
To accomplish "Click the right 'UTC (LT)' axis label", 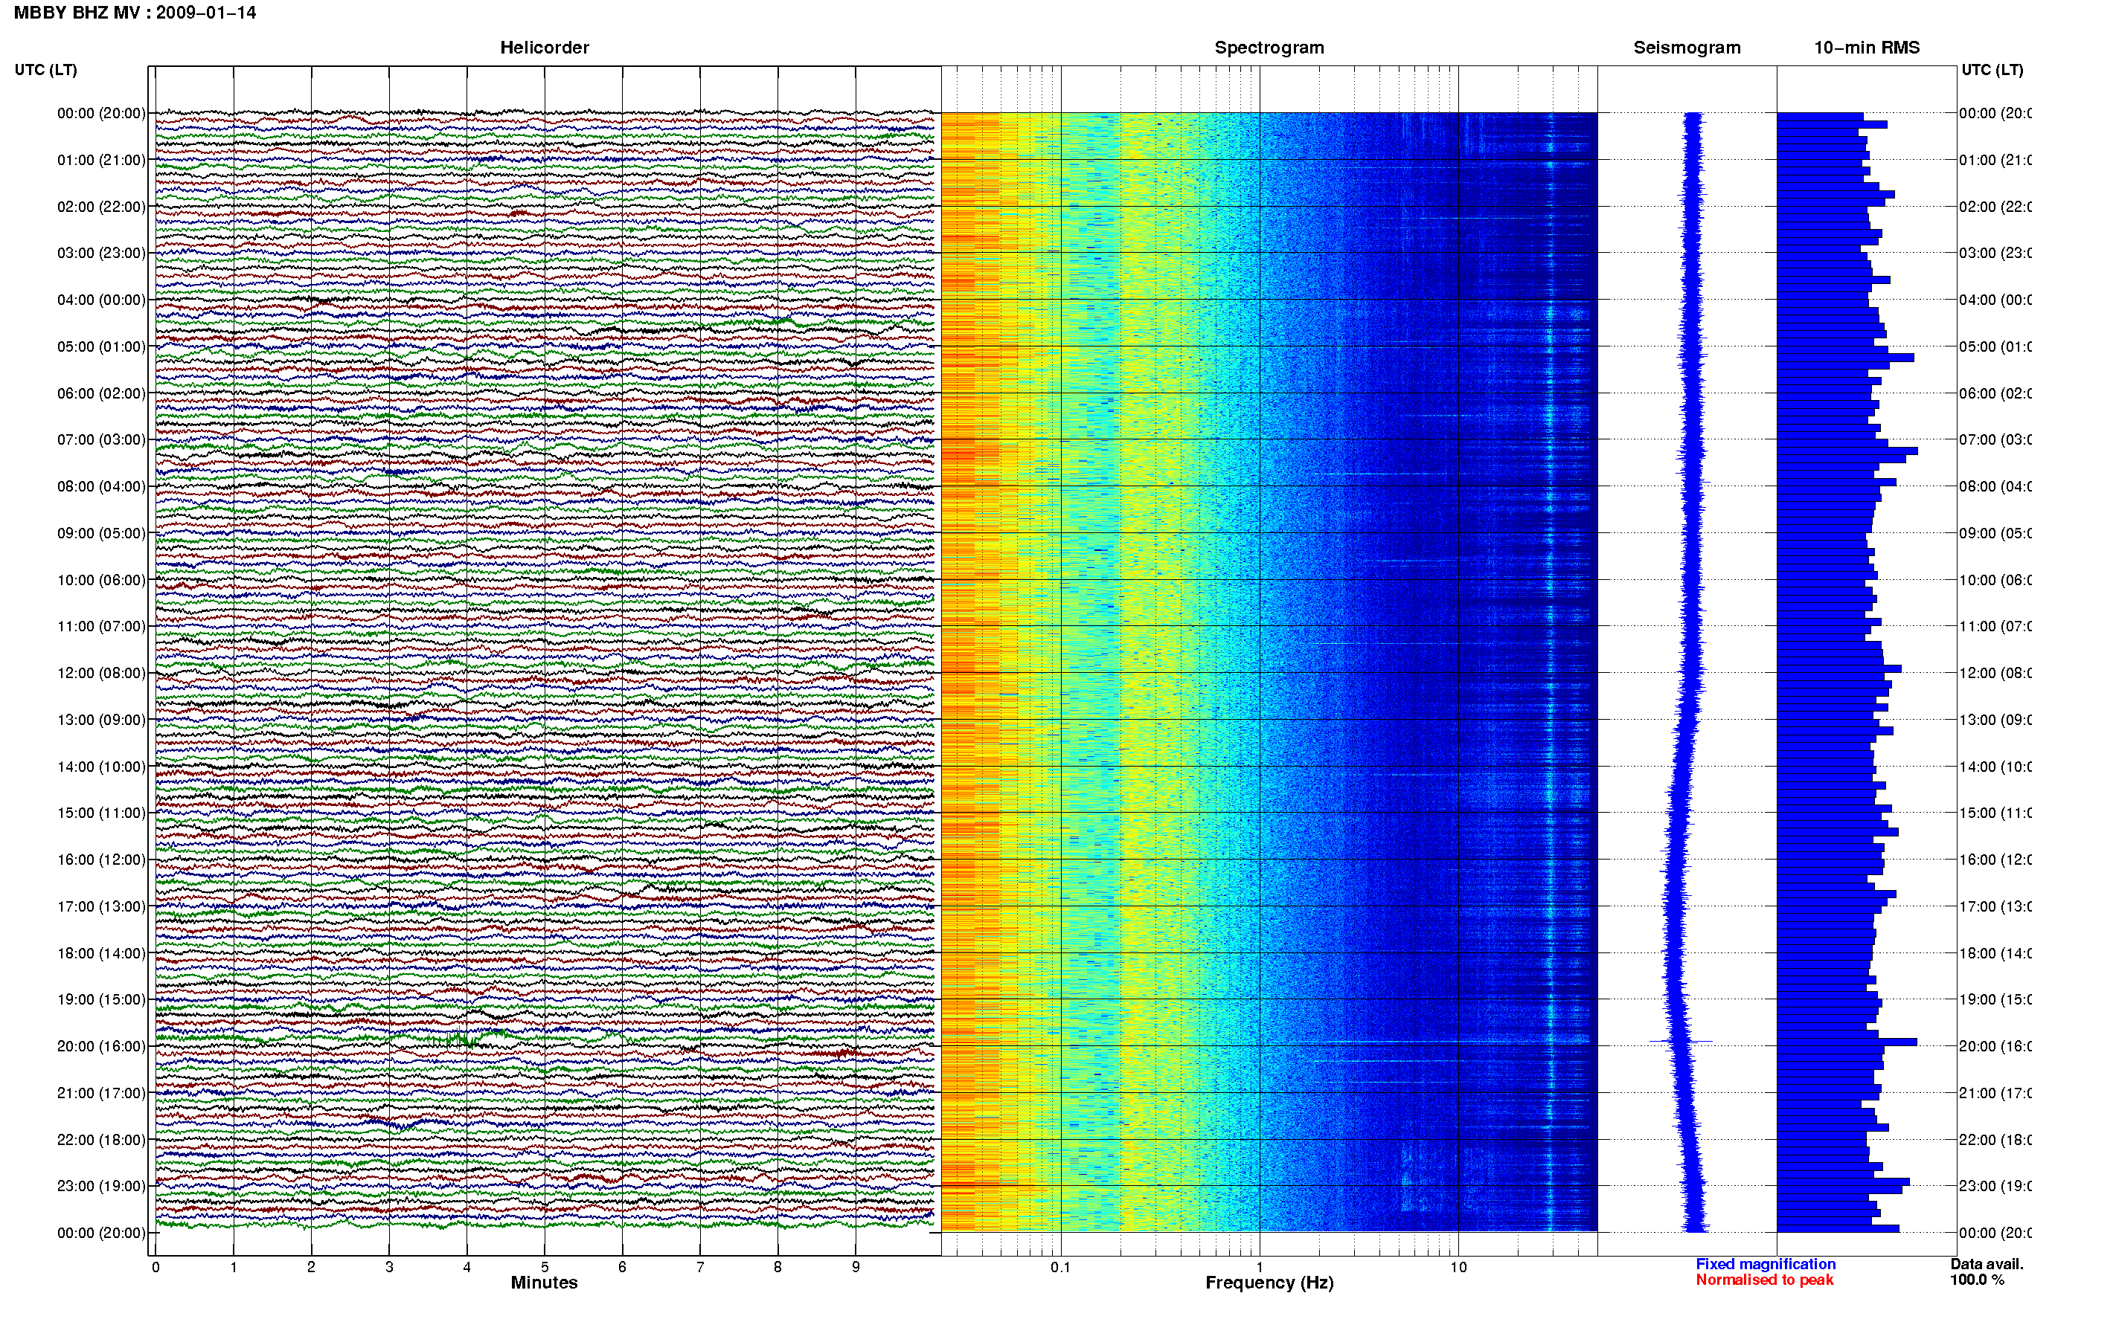I will (x=1992, y=70).
